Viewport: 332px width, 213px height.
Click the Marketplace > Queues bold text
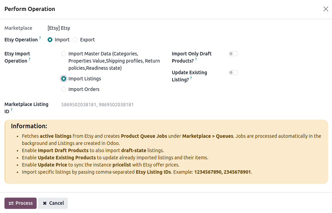pyautogui.click(x=208, y=136)
